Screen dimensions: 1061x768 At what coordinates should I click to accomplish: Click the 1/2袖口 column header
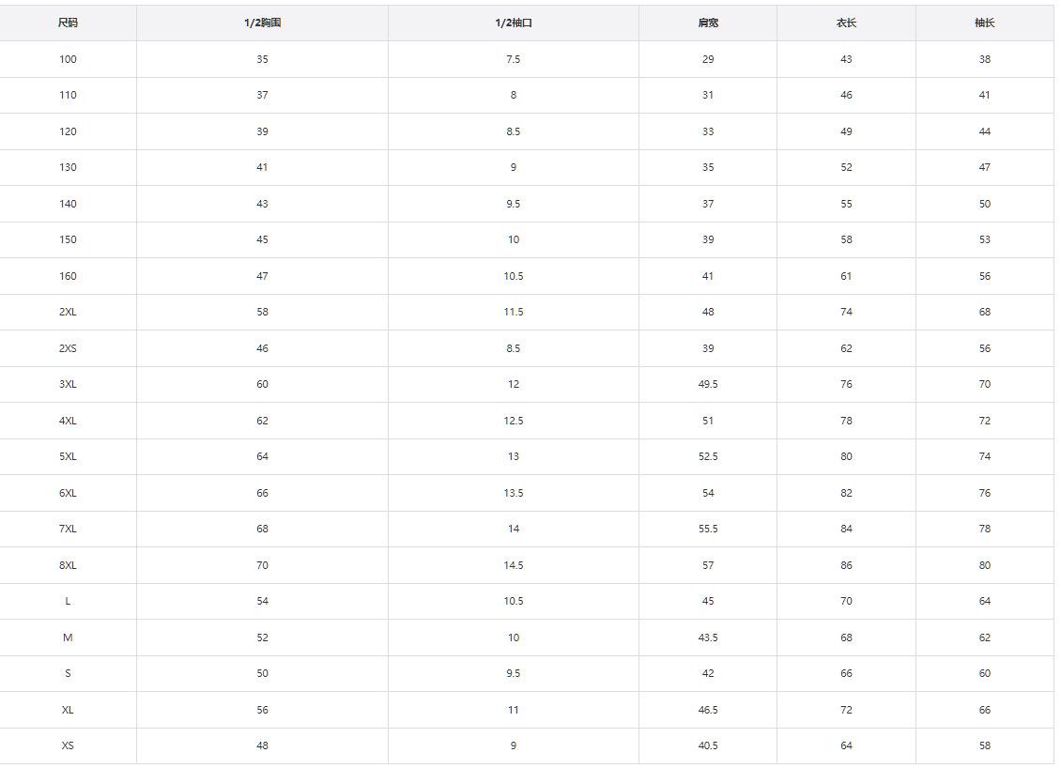pos(514,23)
